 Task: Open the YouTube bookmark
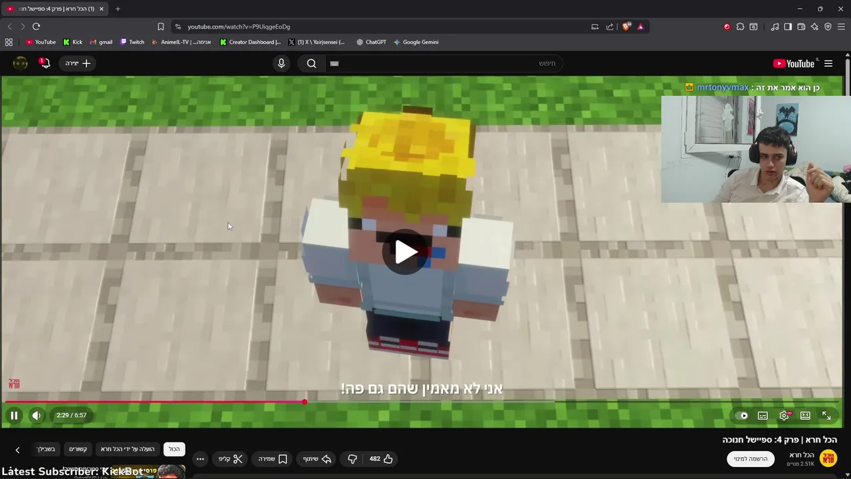point(41,42)
